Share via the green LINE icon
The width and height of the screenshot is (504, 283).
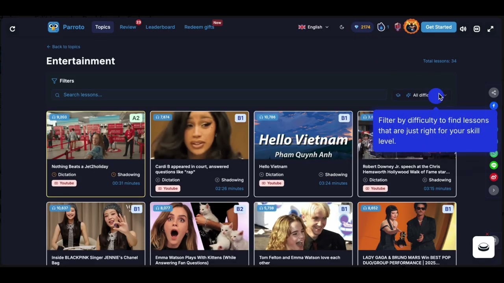(x=494, y=165)
